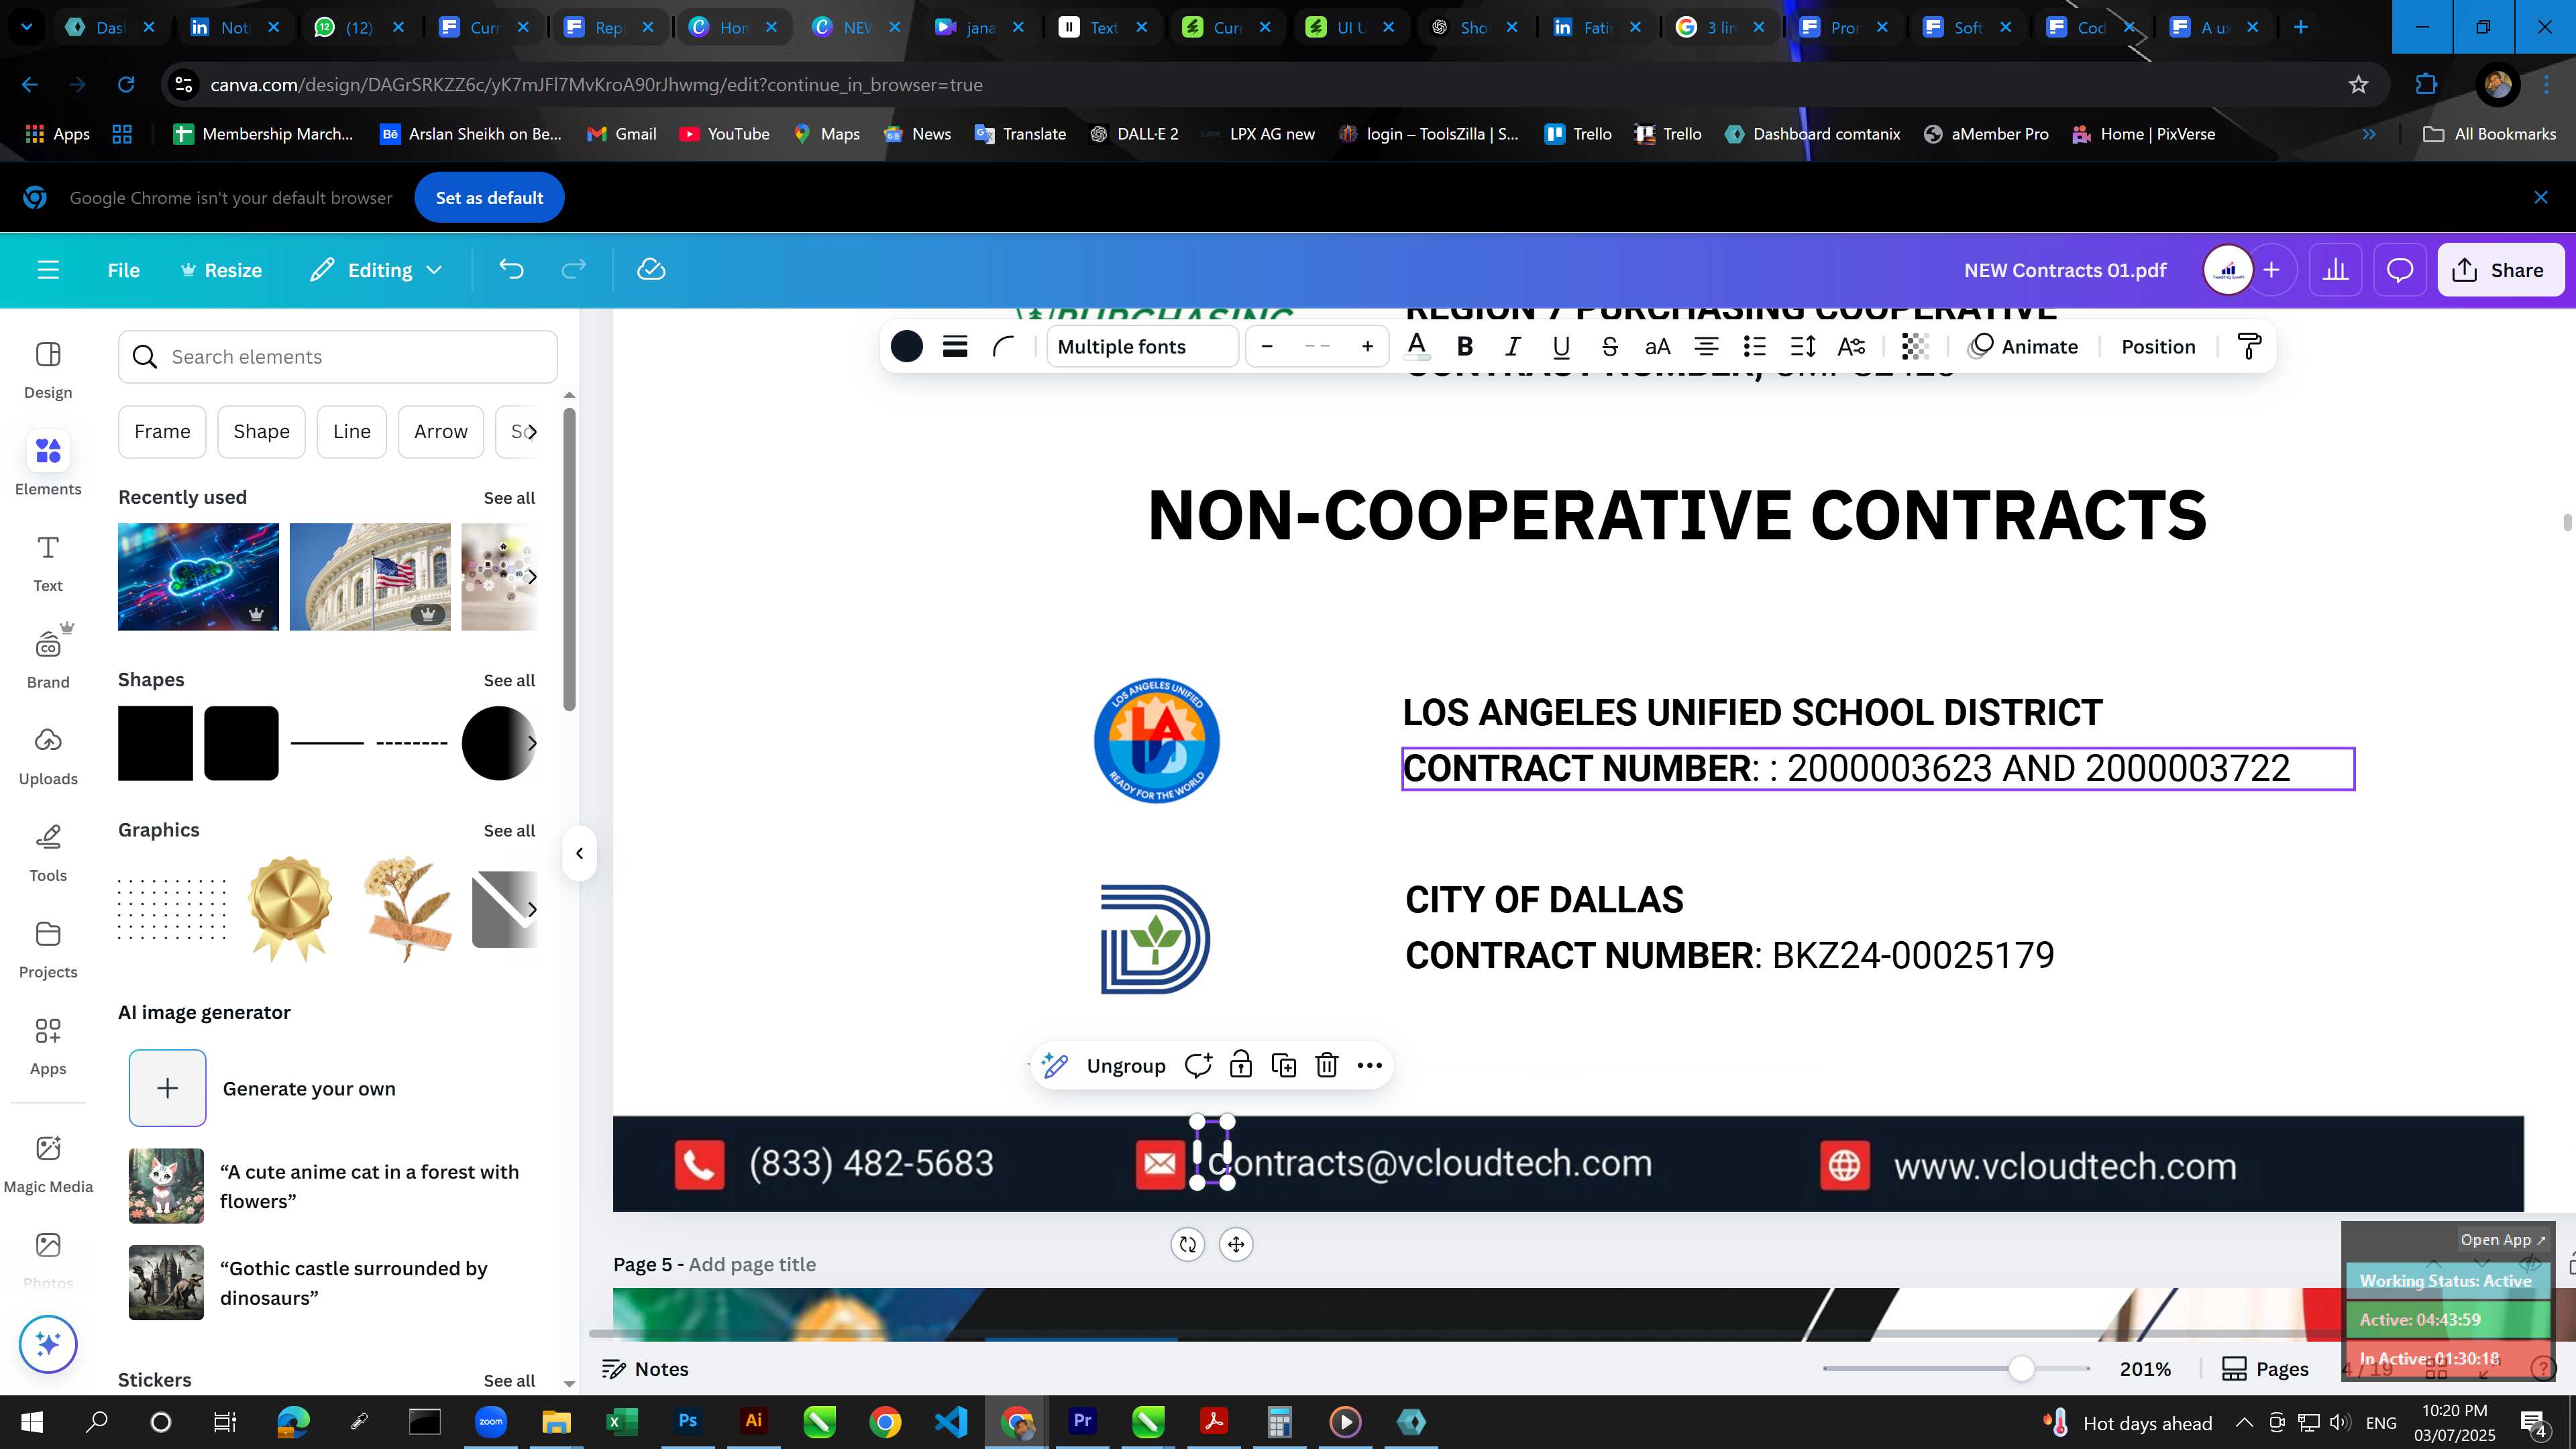Click the cloud save status icon

coord(651,270)
